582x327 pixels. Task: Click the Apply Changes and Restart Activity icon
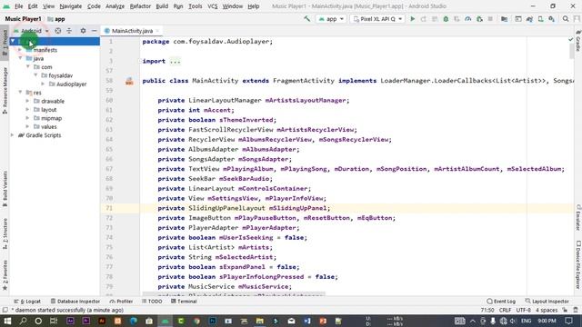424,19
